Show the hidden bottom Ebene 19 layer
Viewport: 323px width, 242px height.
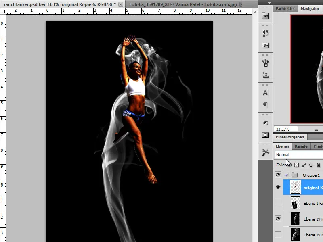point(278,234)
